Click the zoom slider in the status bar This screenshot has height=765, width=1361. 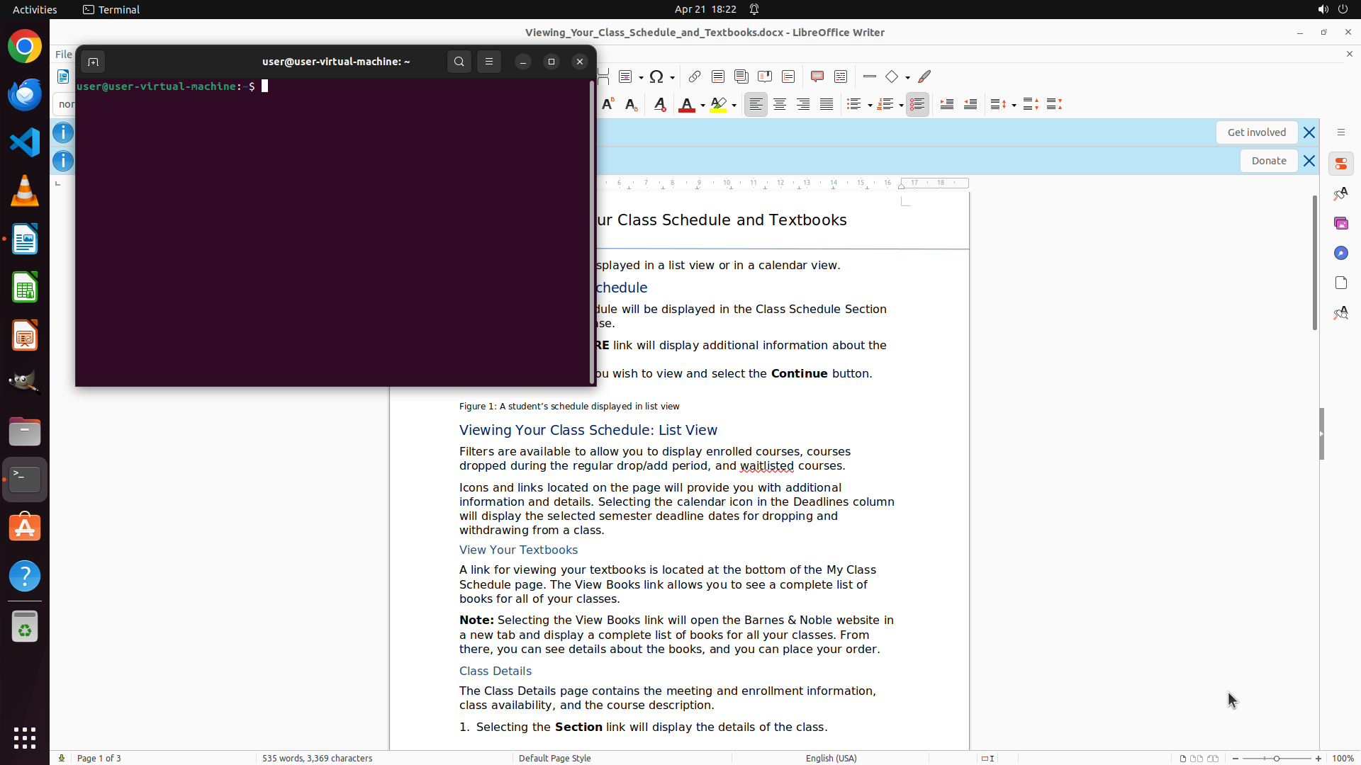tap(1277, 759)
